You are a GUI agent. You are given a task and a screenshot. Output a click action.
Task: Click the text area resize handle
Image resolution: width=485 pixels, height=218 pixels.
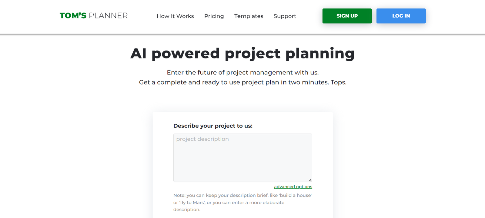coord(310,180)
